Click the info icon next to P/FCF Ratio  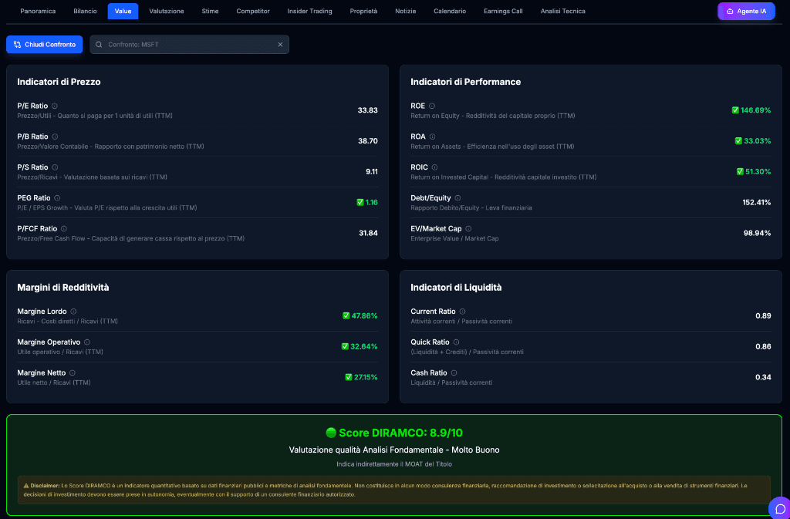coord(64,228)
